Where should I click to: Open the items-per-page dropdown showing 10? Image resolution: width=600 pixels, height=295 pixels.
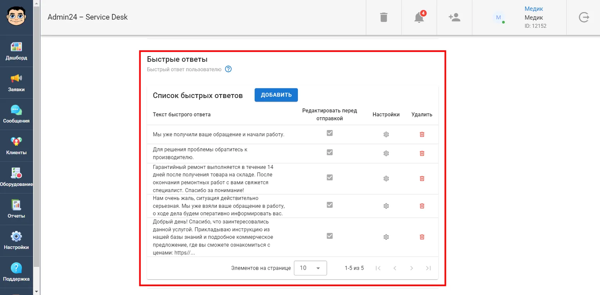(310, 268)
